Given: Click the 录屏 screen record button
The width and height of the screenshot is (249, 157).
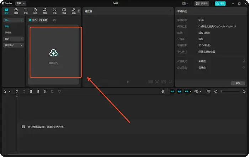Looking at the screenshot, I should click(43, 20).
